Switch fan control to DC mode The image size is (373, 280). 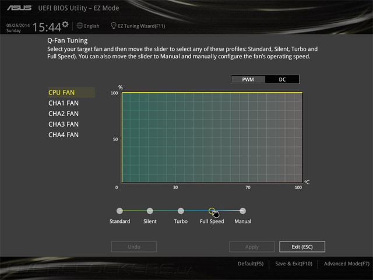[282, 79]
